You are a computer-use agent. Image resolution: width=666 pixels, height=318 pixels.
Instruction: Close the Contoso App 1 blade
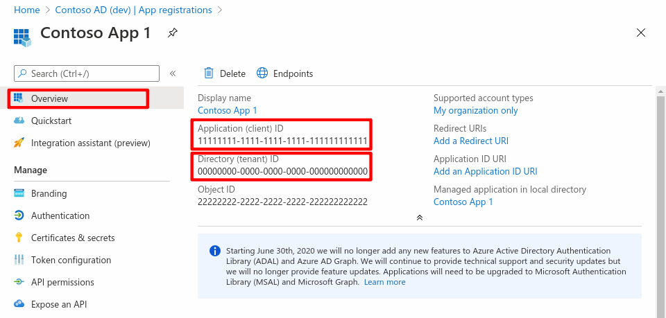pyautogui.click(x=641, y=33)
